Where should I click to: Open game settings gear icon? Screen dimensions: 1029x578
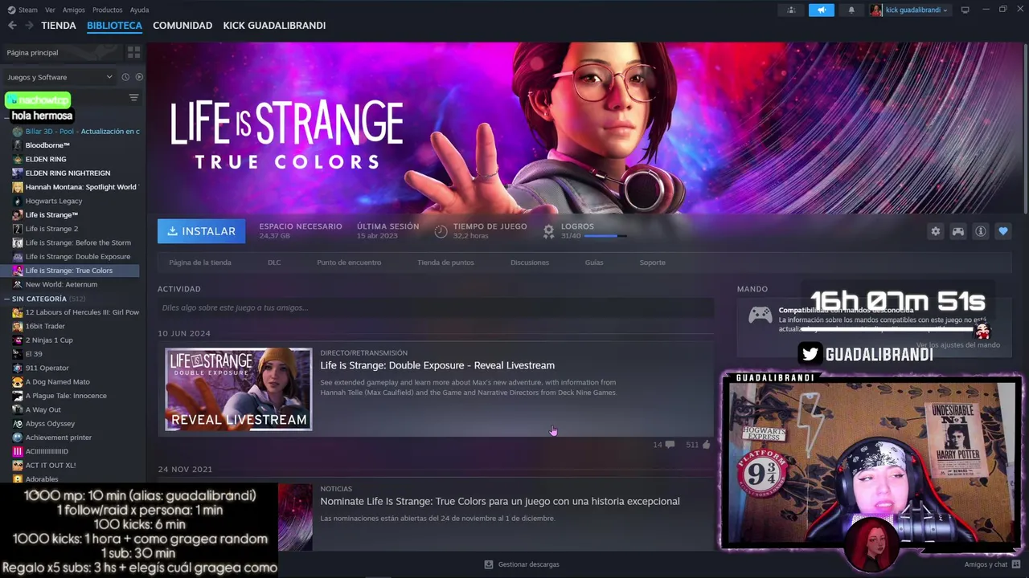point(935,231)
